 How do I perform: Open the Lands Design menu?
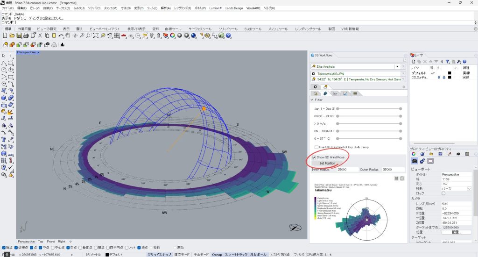pyautogui.click(x=234, y=8)
